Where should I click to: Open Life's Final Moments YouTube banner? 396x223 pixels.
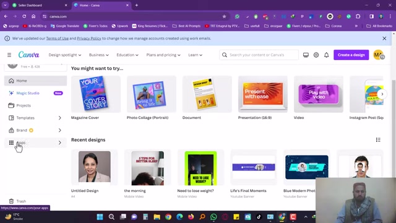click(x=254, y=167)
